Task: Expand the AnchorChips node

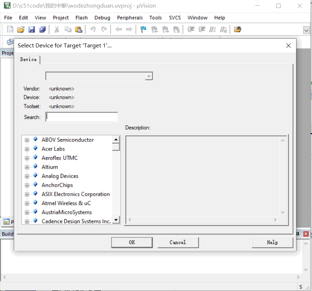Action: pyautogui.click(x=27, y=185)
